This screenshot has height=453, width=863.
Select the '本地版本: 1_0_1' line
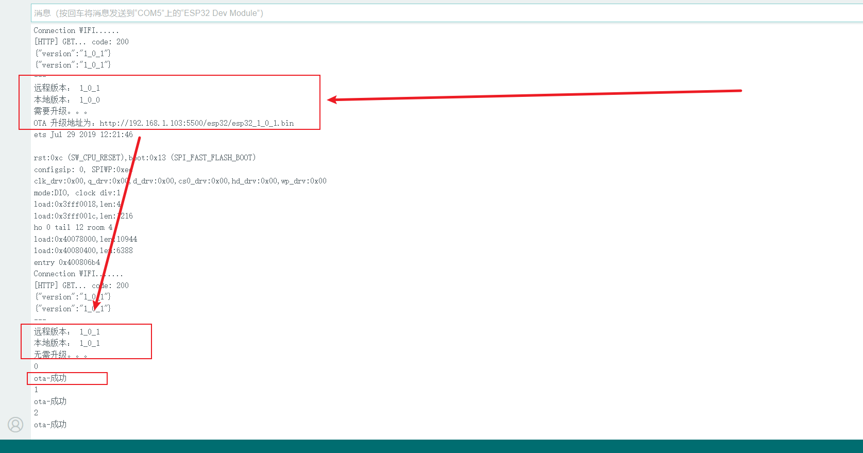coord(67,343)
